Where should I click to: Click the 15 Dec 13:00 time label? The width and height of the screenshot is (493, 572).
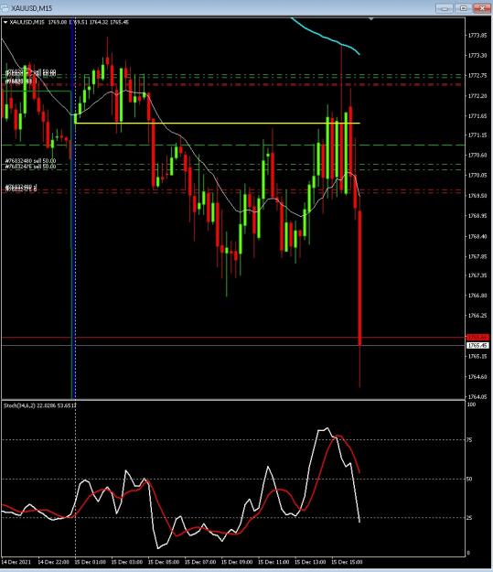(x=310, y=562)
